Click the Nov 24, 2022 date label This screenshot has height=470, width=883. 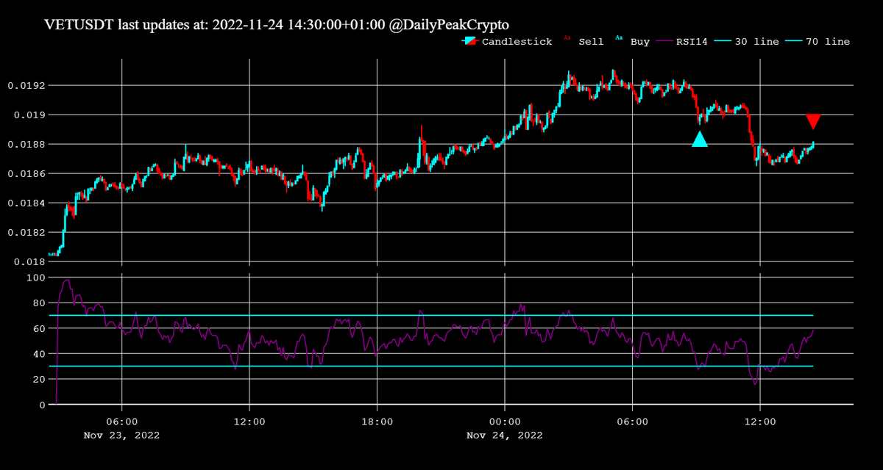click(x=505, y=435)
